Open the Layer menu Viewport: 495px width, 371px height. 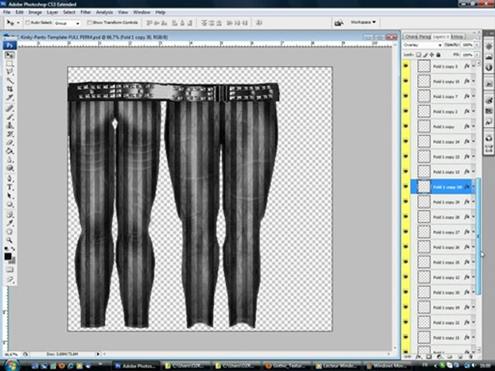pos(52,12)
